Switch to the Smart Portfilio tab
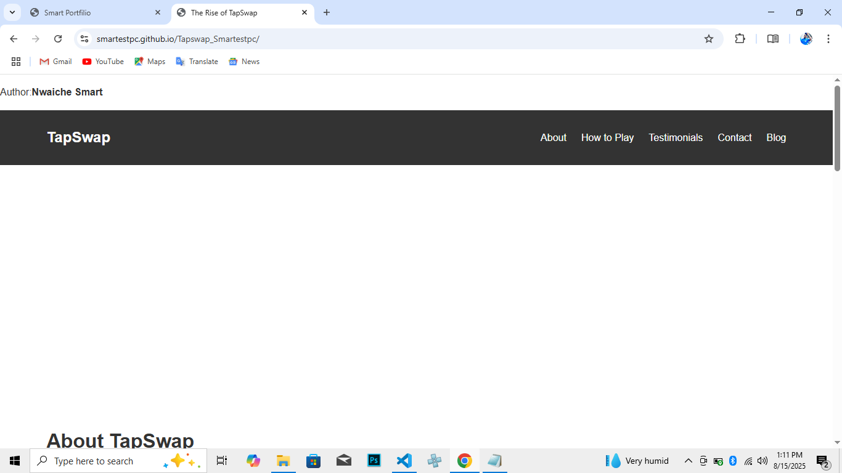Image resolution: width=842 pixels, height=473 pixels. [96, 12]
